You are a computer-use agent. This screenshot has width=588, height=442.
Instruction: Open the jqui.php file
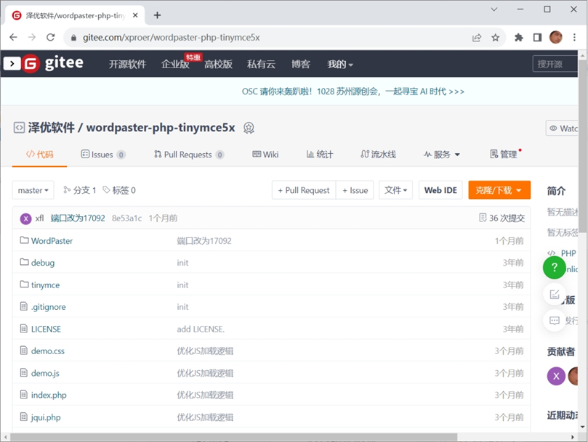[x=46, y=417]
